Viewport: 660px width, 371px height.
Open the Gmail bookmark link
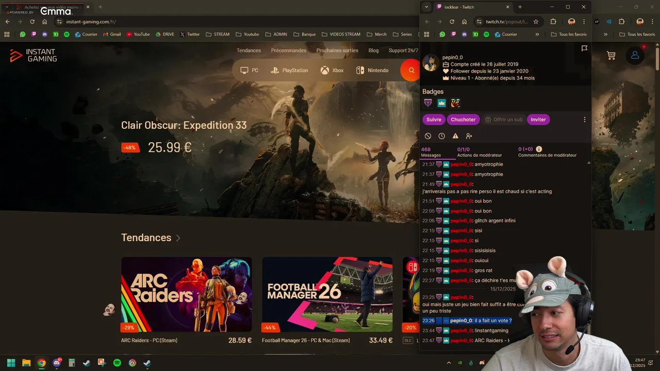(x=112, y=35)
